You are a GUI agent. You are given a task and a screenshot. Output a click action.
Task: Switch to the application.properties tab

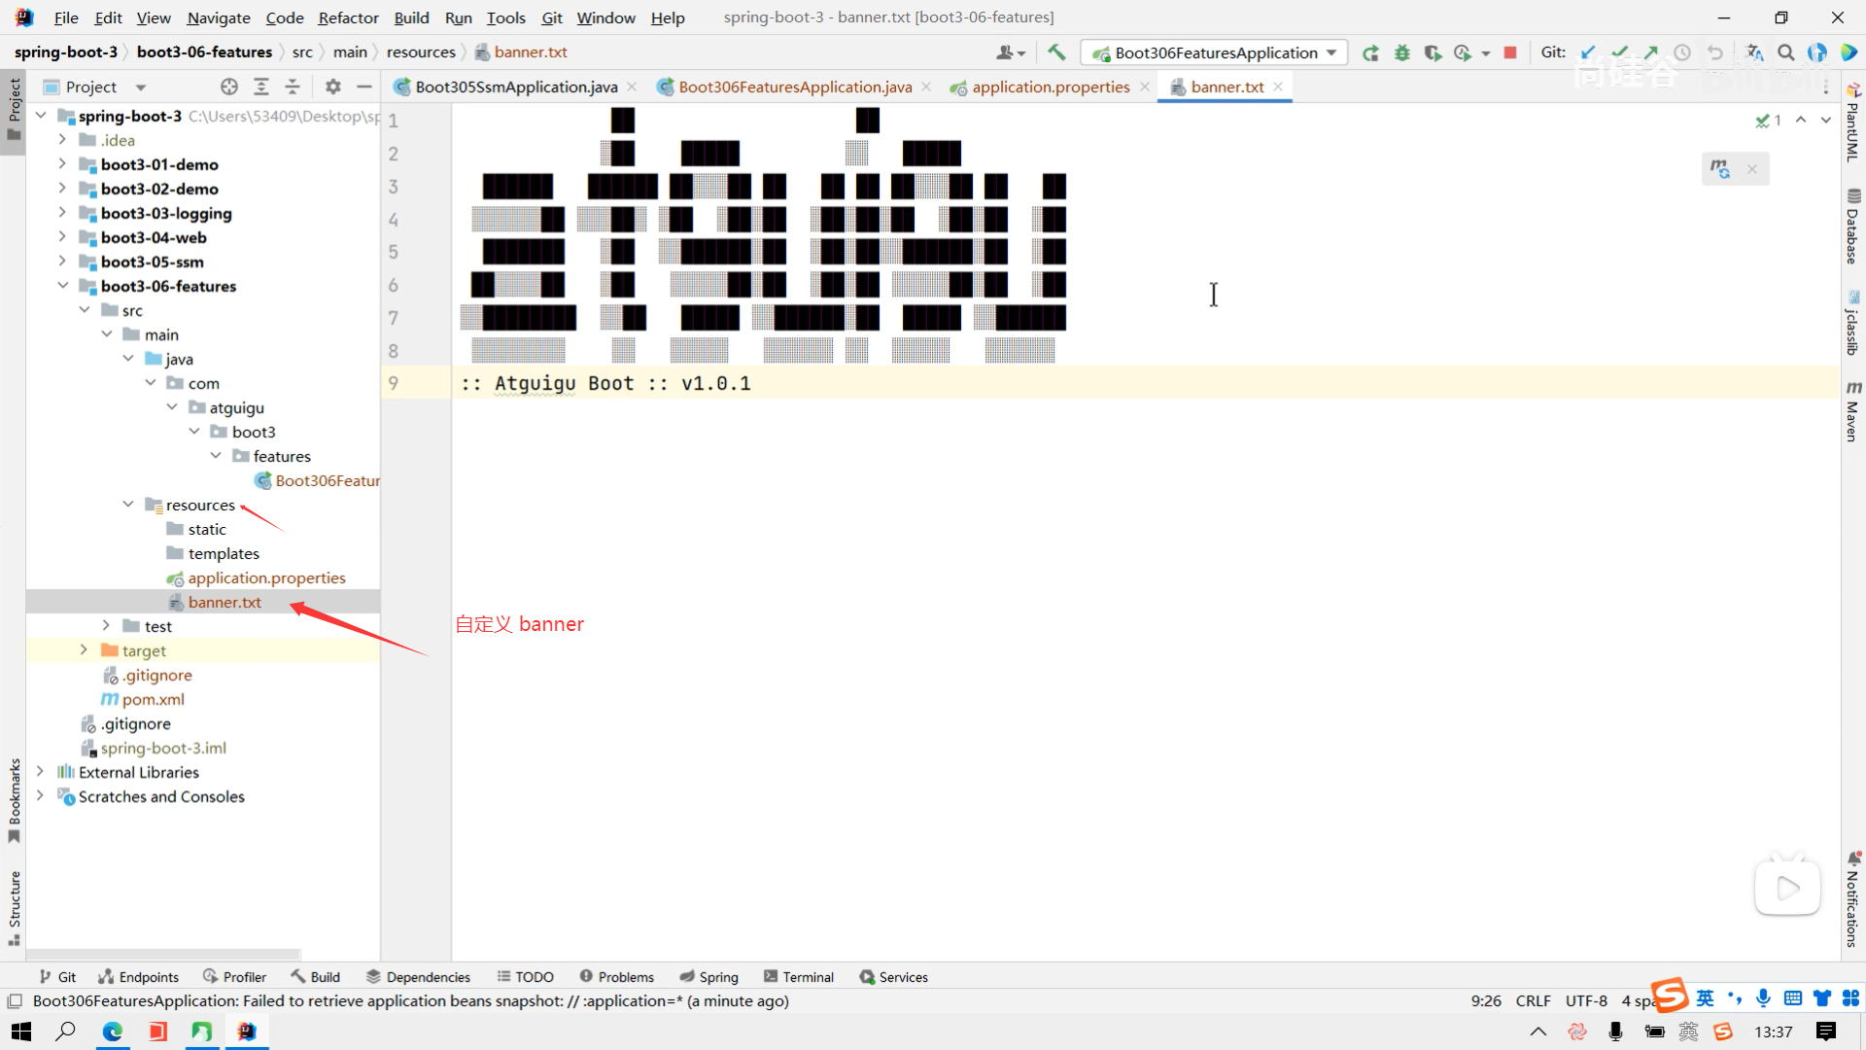coord(1050,87)
